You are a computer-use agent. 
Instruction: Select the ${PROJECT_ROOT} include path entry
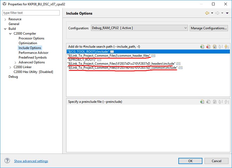[82, 60]
